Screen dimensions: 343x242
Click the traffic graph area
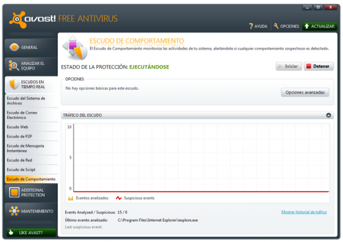(x=201, y=158)
